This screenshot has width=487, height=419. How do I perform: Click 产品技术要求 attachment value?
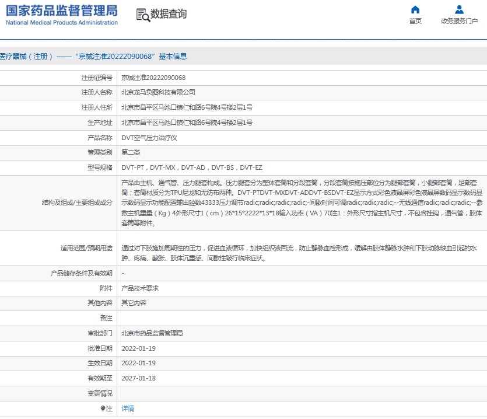tap(140, 288)
